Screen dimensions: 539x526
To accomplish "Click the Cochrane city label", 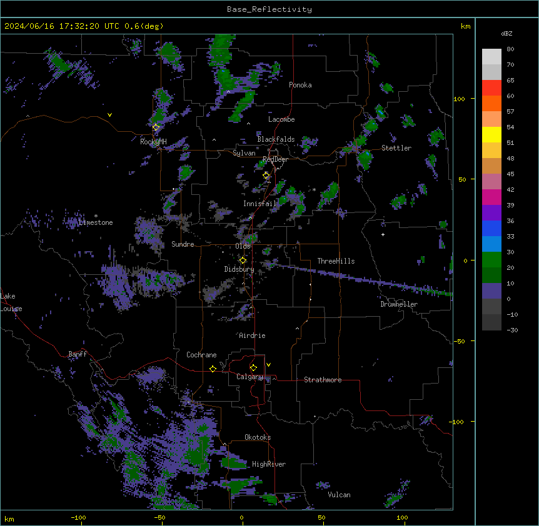I will click(x=201, y=355).
